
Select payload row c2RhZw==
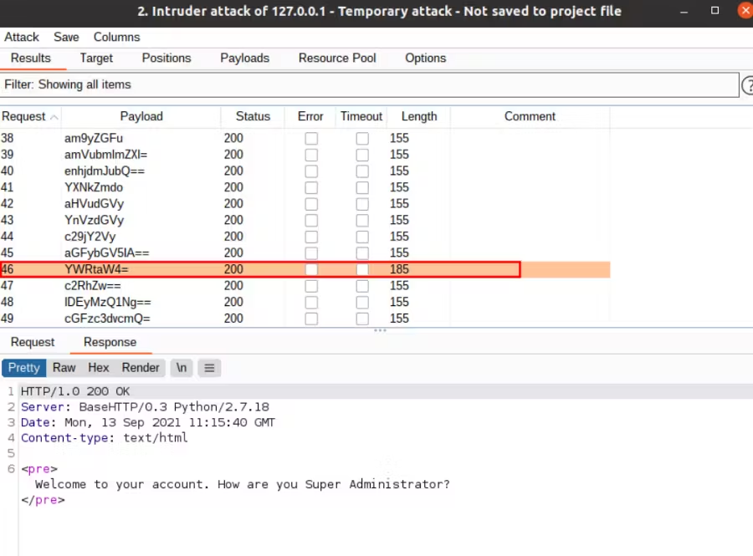pyautogui.click(x=305, y=285)
